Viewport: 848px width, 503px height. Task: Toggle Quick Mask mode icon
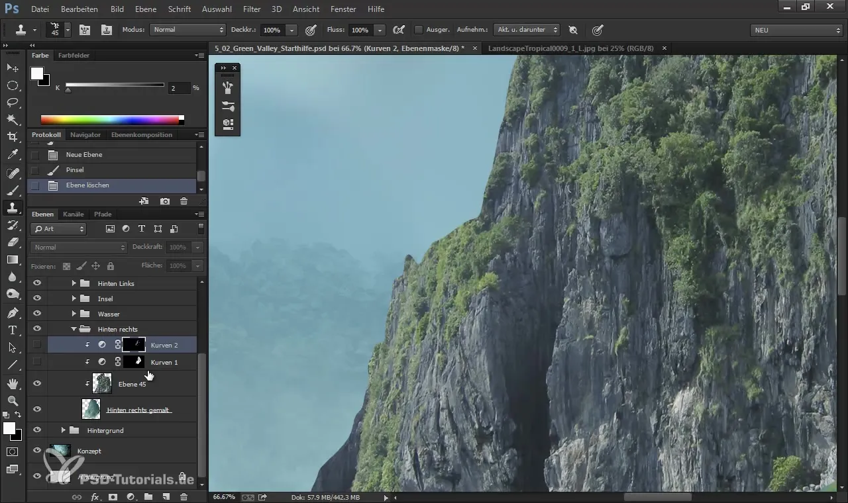point(12,451)
